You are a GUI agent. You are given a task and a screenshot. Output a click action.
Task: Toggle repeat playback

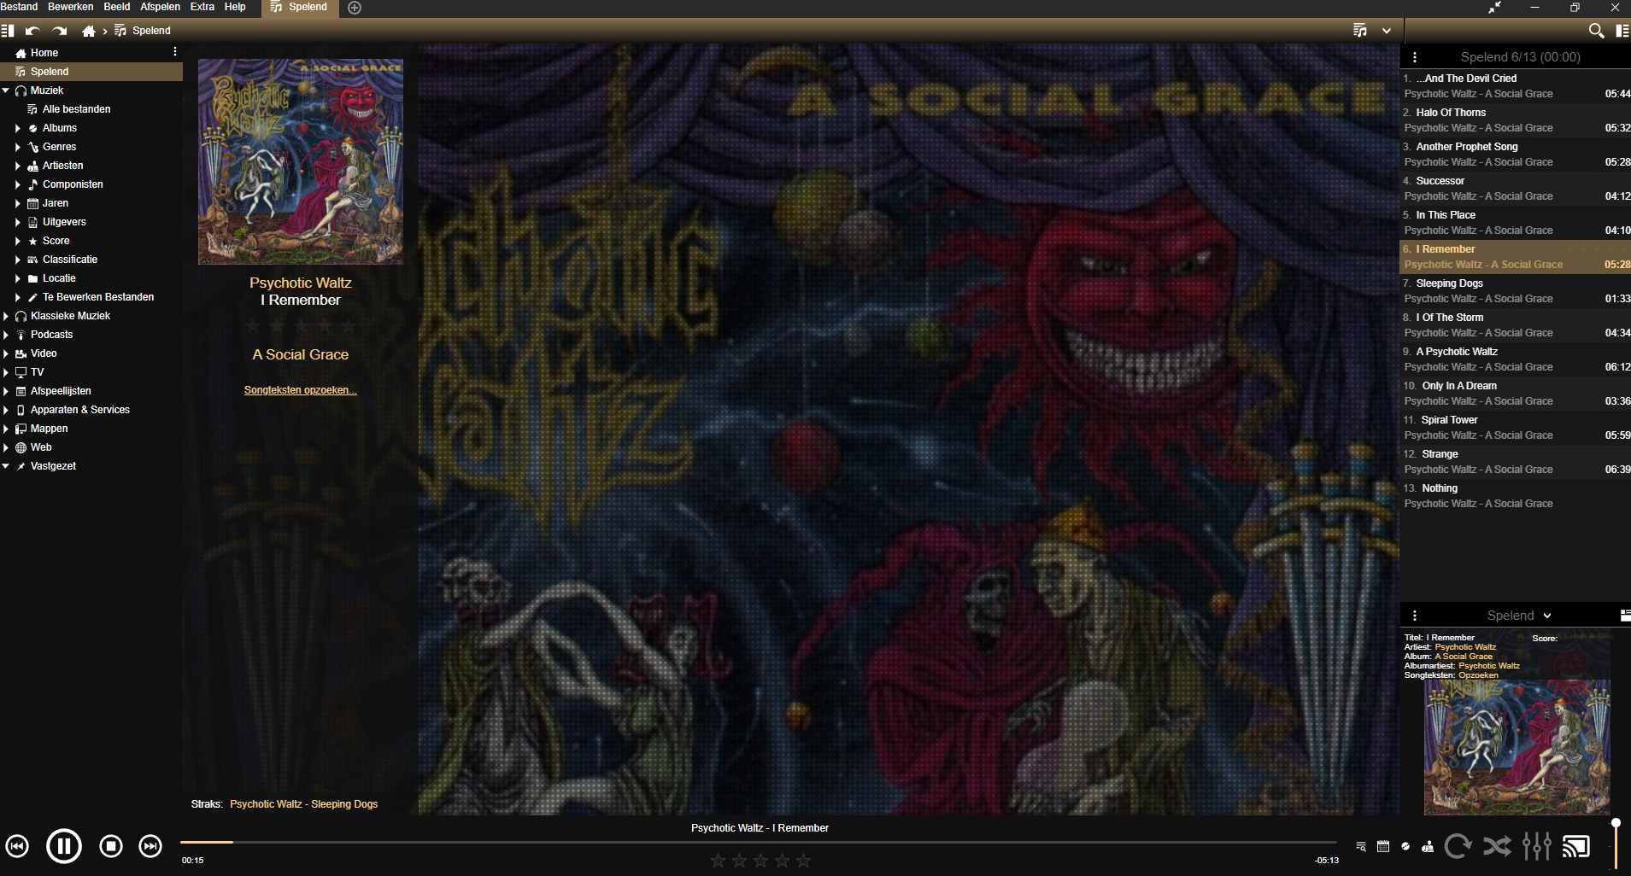[x=1458, y=846]
